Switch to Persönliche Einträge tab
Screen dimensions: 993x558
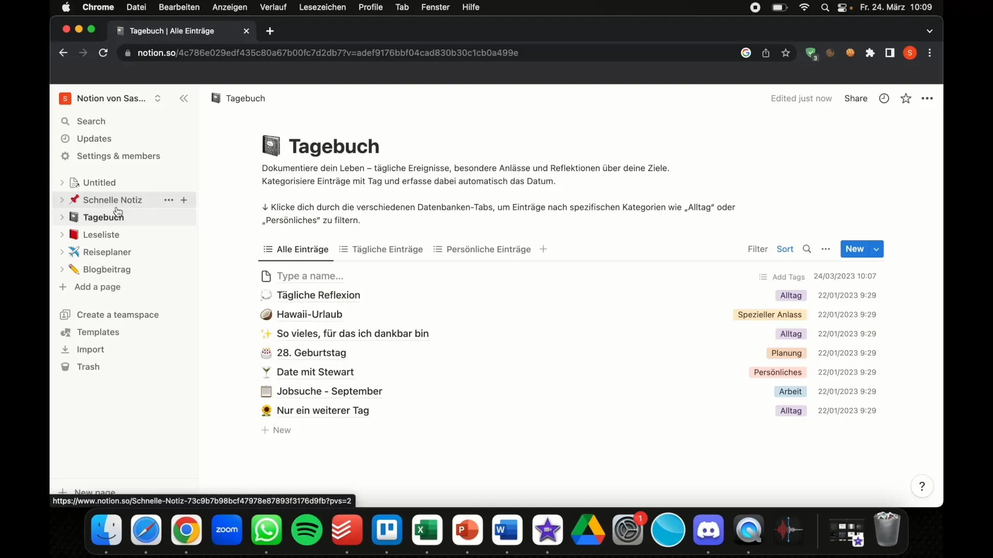click(x=488, y=249)
